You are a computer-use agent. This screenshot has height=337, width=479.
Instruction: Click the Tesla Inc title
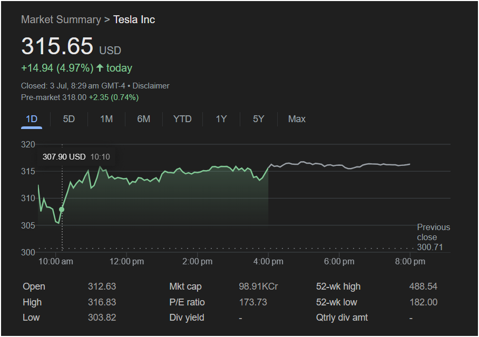pos(134,19)
